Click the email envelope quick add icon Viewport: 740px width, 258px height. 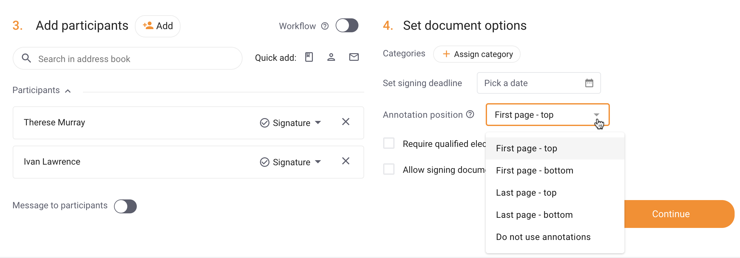click(354, 57)
